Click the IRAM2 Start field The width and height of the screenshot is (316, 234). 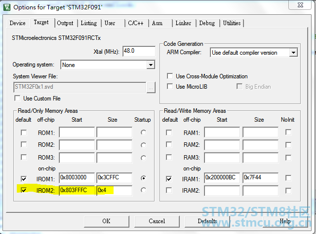(222, 190)
